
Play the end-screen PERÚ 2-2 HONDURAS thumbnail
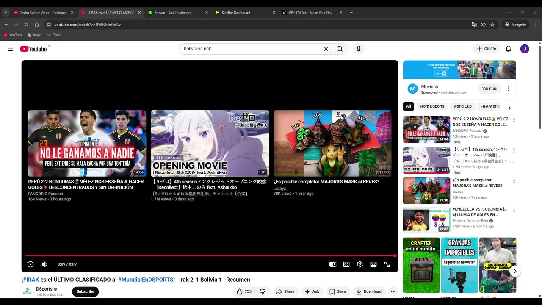pos(87,143)
